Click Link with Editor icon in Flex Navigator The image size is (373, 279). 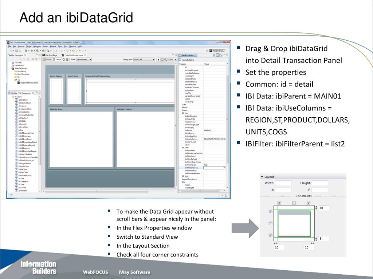coord(36,59)
